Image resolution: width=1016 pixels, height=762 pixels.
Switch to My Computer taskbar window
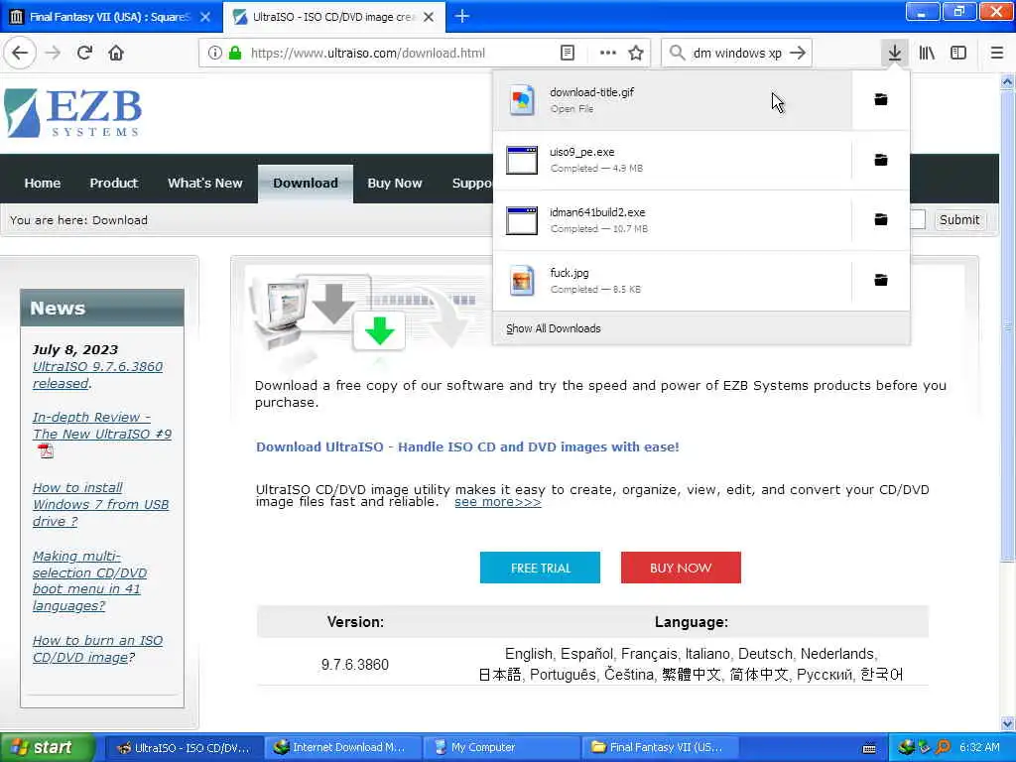click(502, 747)
